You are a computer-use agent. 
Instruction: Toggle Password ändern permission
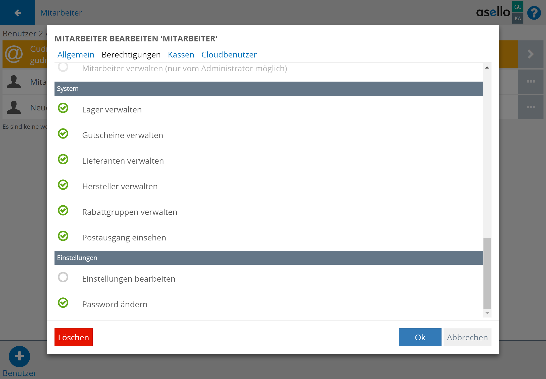point(63,303)
